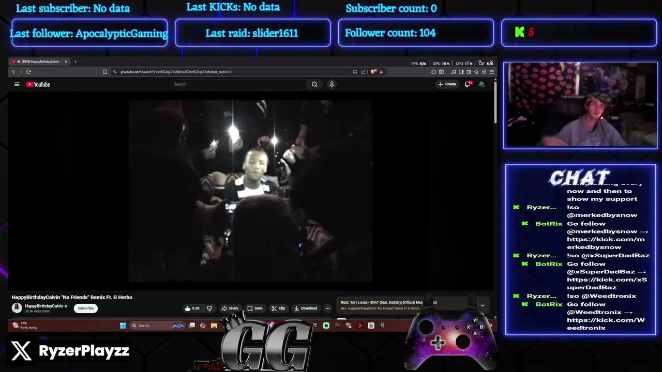
Task: Close the HappyBirthdayCalvin browser tab
Action: coord(66,61)
